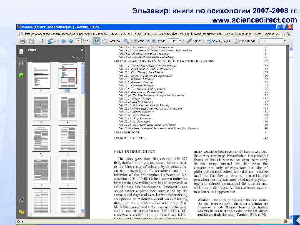The image size is (300, 225).
Task: Close the Pages panel with X
Action: (82, 50)
